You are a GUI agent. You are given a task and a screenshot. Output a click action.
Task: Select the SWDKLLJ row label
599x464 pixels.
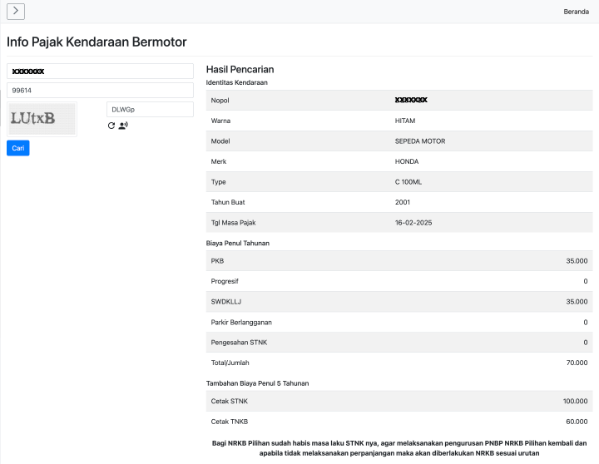click(x=225, y=302)
